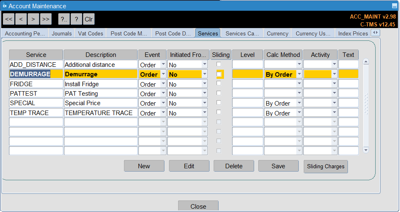Tick the Sliding checkbox for ADD_DISTANCE
Viewport: 400px width, 212px height.
[x=219, y=64]
